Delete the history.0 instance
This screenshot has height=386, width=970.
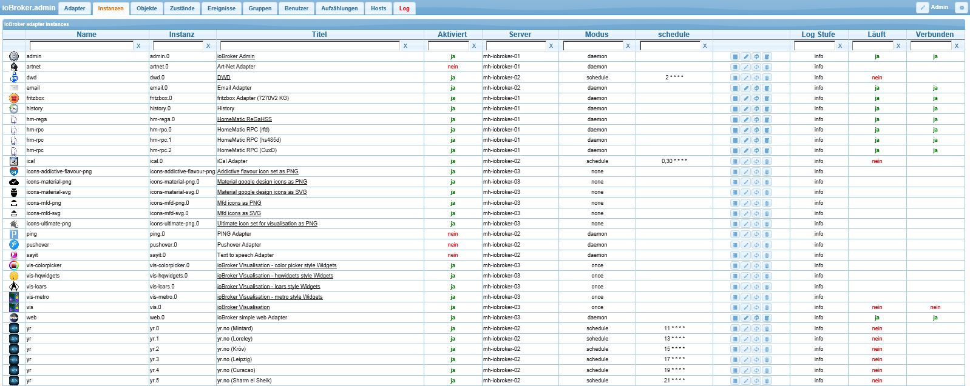click(x=767, y=108)
